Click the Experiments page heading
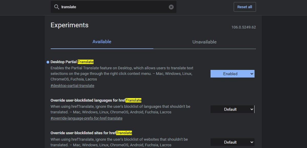This screenshot has width=307, height=148. (69, 25)
